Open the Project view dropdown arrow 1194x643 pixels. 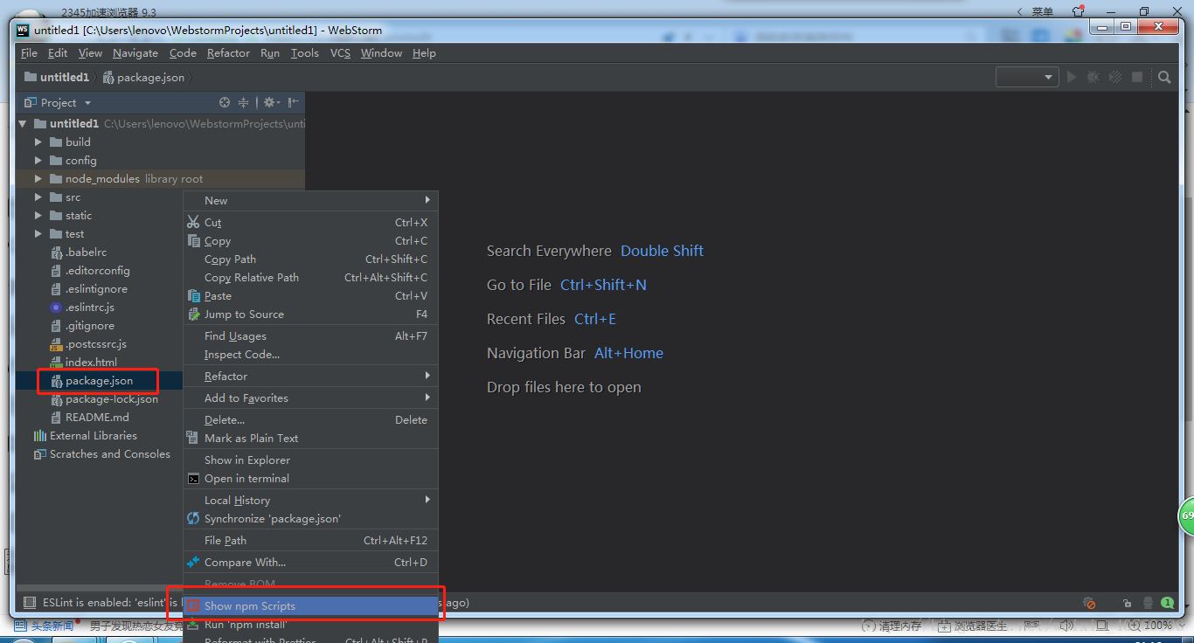click(x=87, y=103)
